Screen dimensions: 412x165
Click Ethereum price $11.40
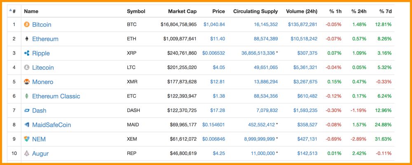coord(218,39)
